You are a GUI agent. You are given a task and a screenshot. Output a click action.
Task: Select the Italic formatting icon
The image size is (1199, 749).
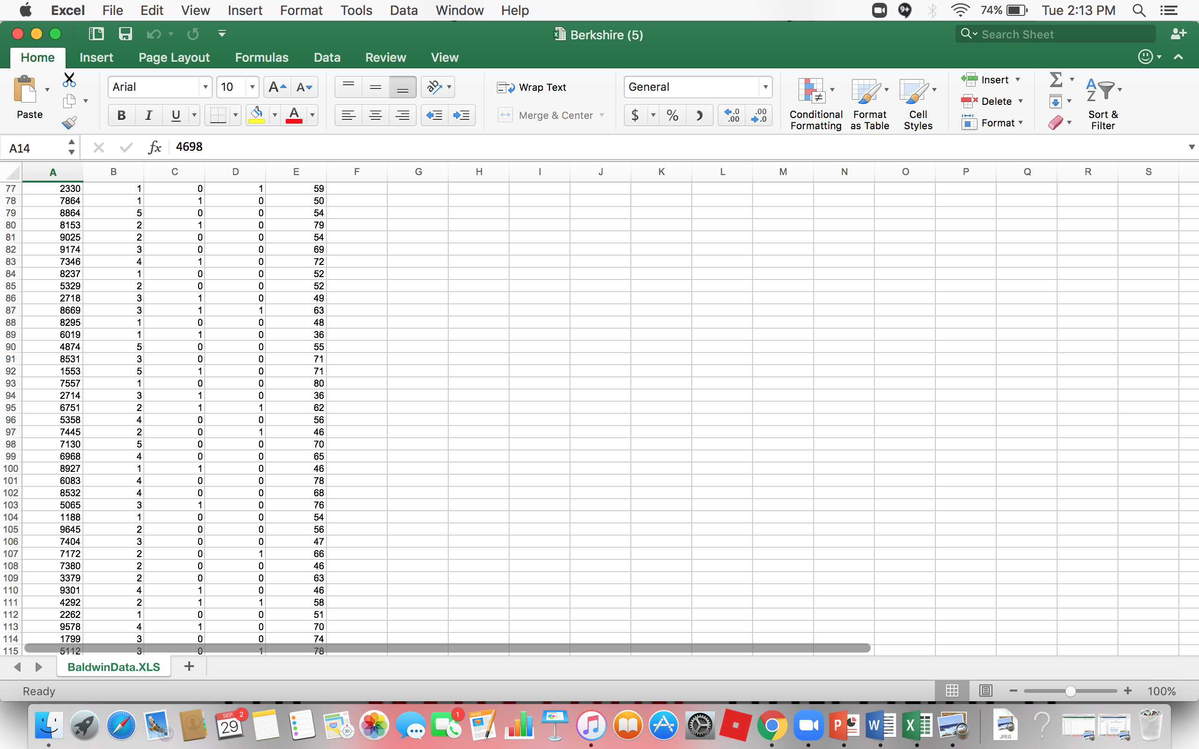point(148,115)
